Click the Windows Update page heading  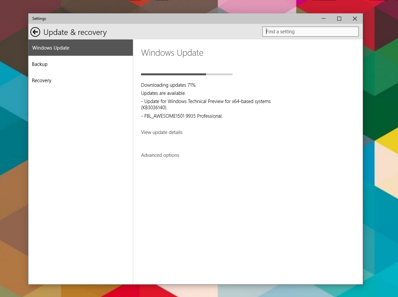click(x=172, y=53)
